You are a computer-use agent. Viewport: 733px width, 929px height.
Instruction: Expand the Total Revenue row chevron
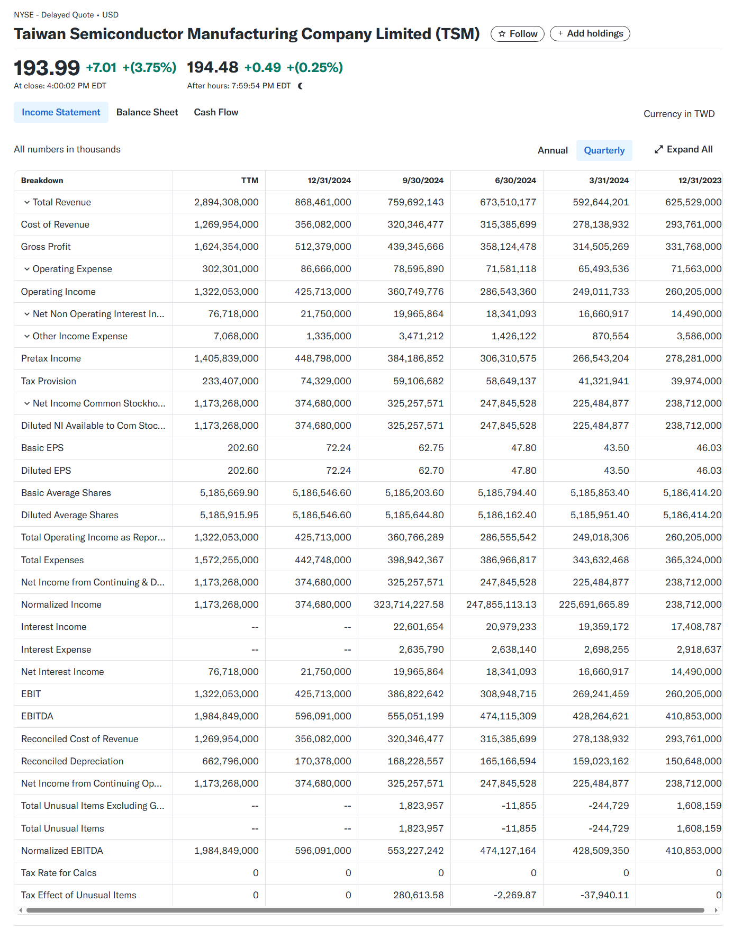click(x=26, y=202)
